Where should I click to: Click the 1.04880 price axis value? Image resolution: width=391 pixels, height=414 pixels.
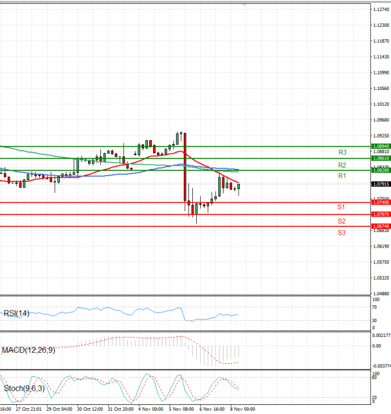381,293
